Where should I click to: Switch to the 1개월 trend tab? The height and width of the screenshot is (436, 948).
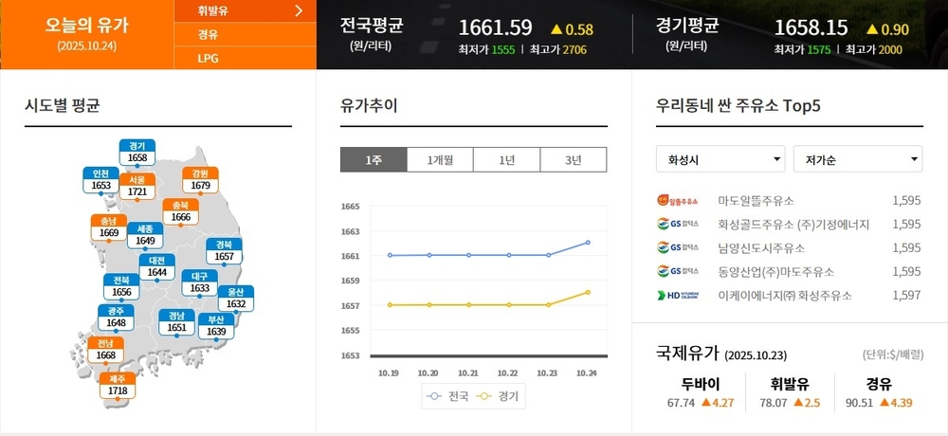coord(440,160)
